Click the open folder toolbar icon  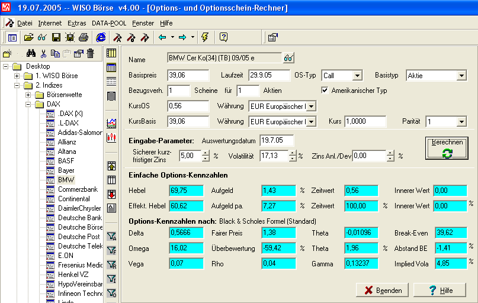pyautogui.click(x=28, y=37)
